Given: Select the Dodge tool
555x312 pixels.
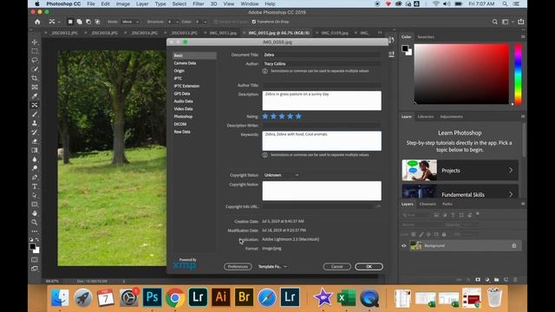Looking at the screenshot, I should [35, 168].
